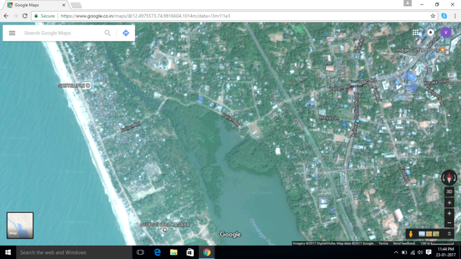
Task: Open the Google apps grid
Action: click(415, 32)
